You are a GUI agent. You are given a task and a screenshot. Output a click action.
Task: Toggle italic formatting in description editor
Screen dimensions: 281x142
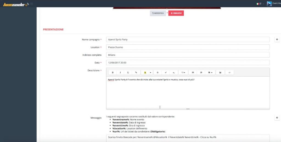click(120, 72)
